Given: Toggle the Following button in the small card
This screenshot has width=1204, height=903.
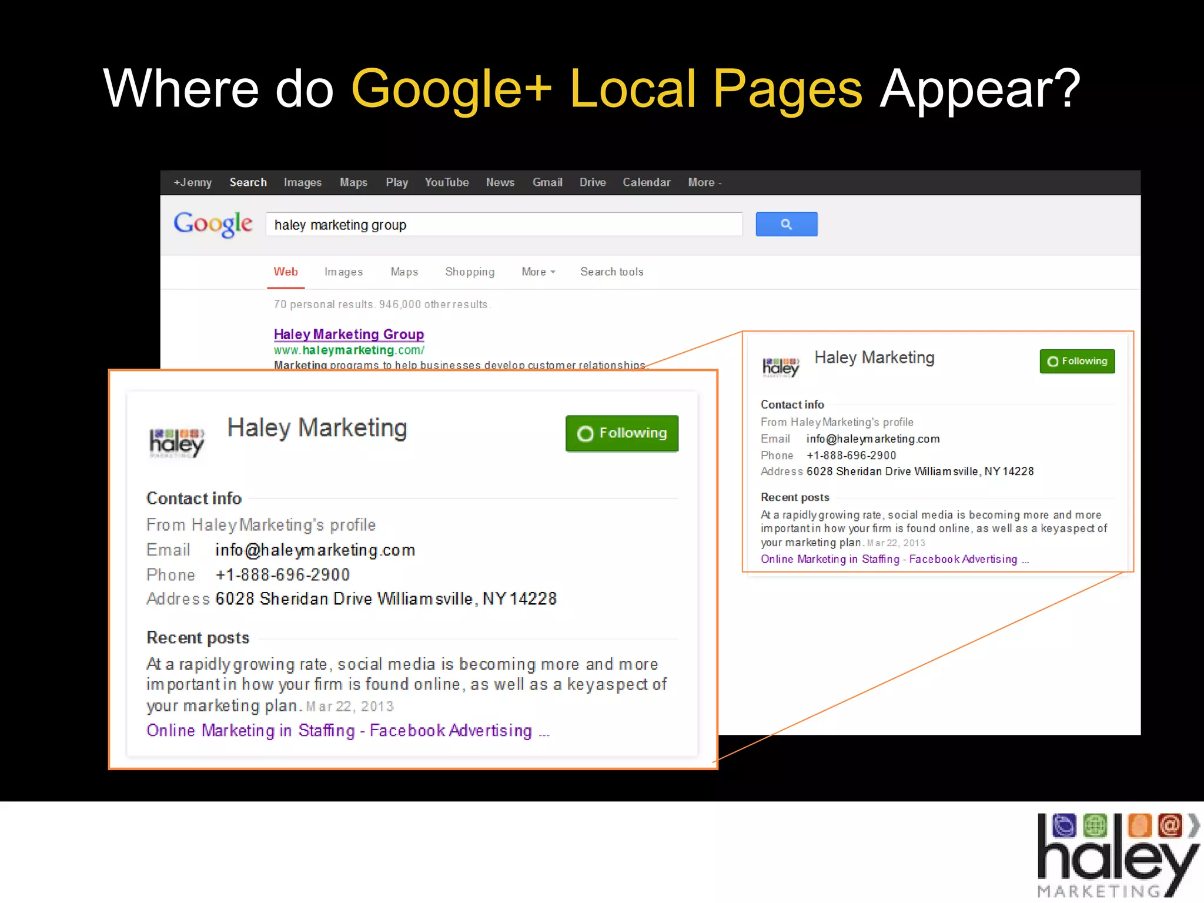Looking at the screenshot, I should [1077, 361].
